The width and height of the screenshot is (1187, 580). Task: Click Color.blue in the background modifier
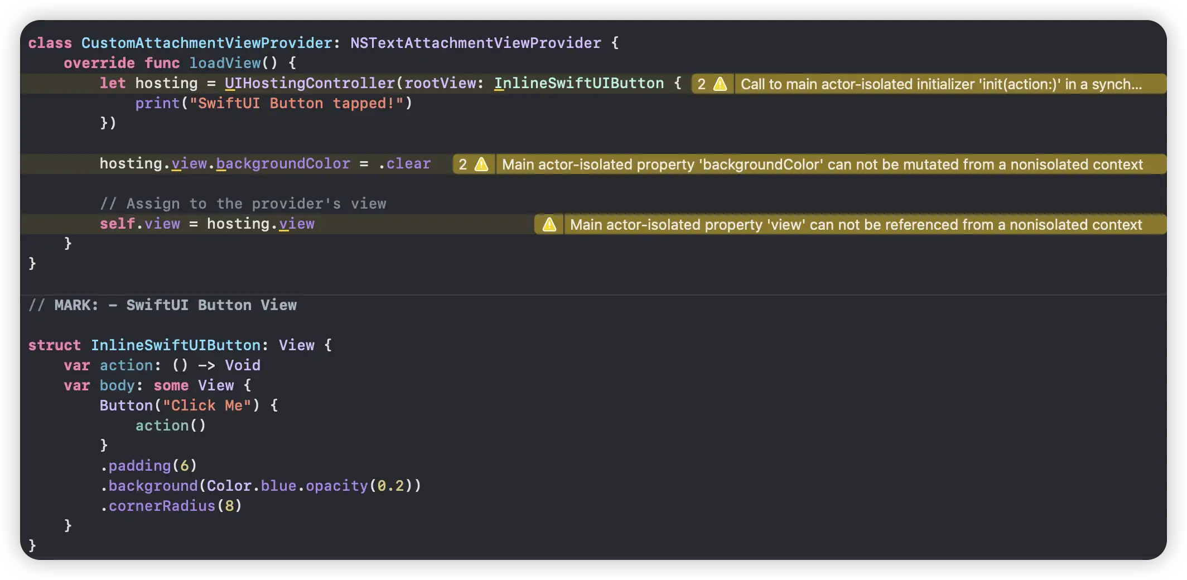pos(251,486)
